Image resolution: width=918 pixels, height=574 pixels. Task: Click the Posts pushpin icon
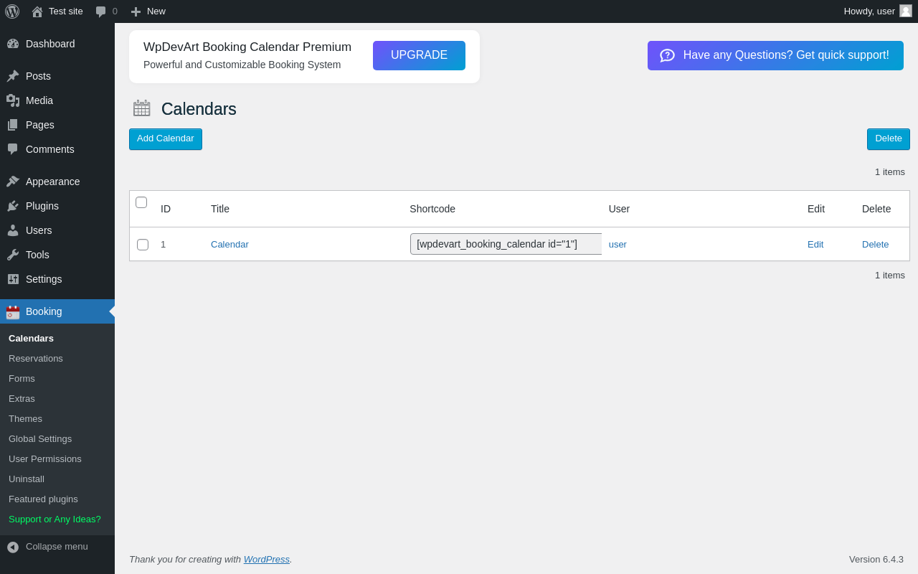13,76
